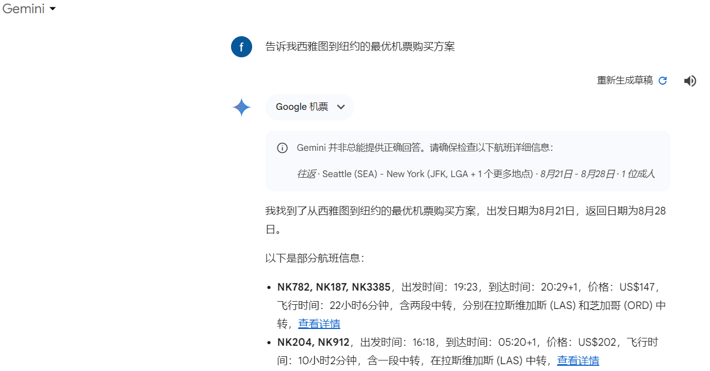The image size is (710, 371).
Task: Click the 我找到了从西雅图到纽约 summary paragraph
Action: pyautogui.click(x=466, y=220)
